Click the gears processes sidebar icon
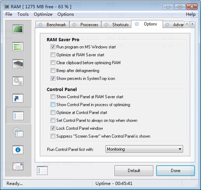Image resolution: width=201 pixels, height=190 pixels. click(x=18, y=81)
